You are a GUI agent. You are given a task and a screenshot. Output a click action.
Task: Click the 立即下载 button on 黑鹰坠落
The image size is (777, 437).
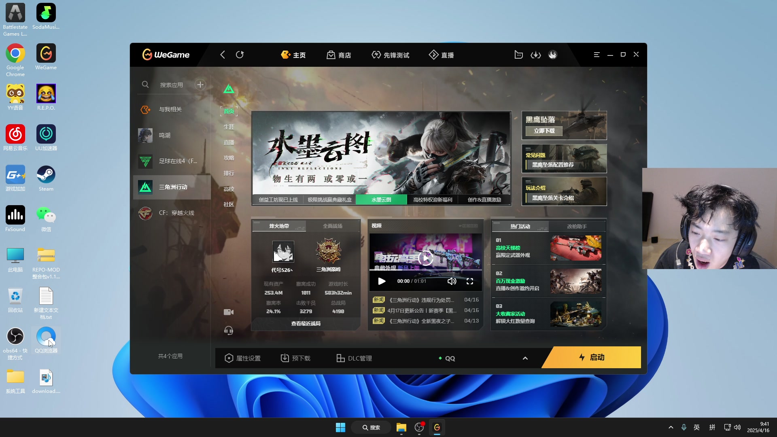point(544,131)
